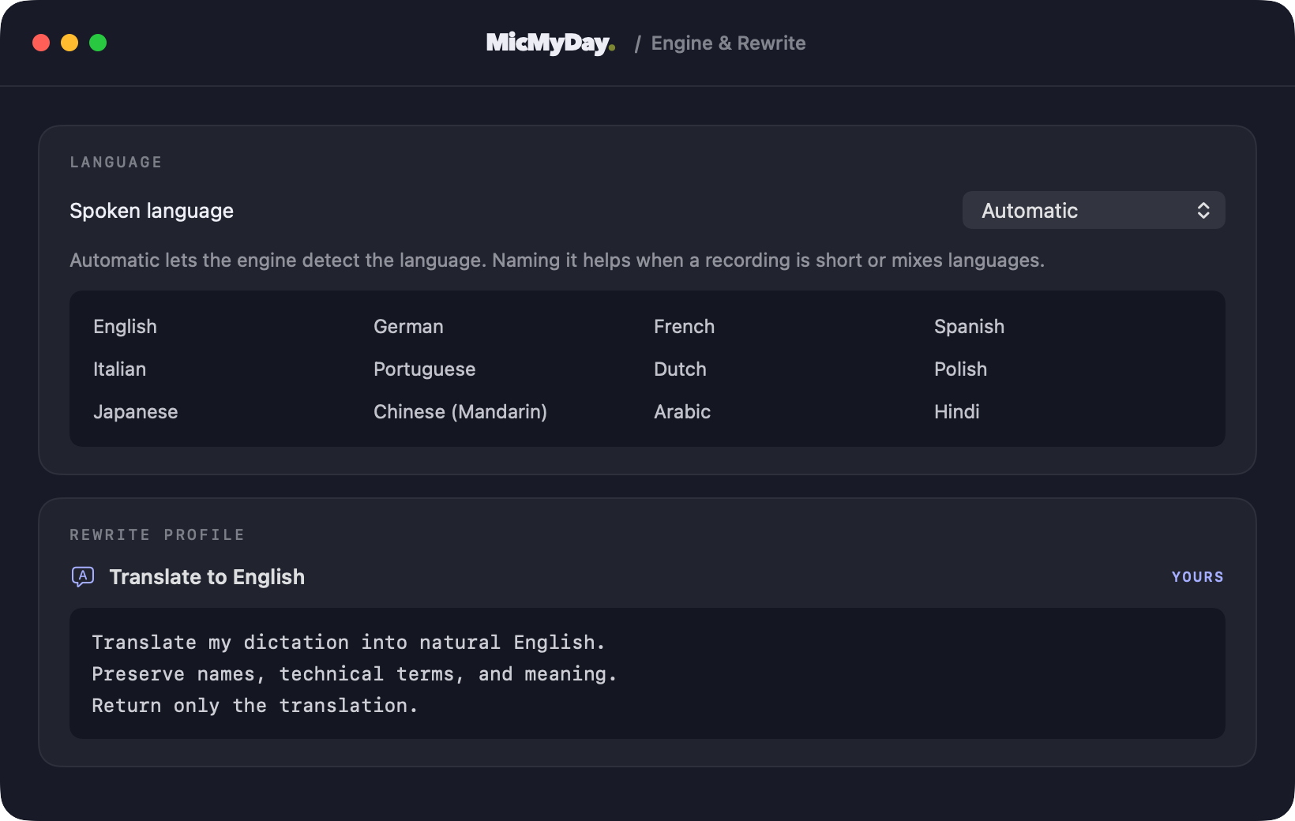Select Dutch from the languages
The image size is (1295, 821).
click(x=680, y=369)
